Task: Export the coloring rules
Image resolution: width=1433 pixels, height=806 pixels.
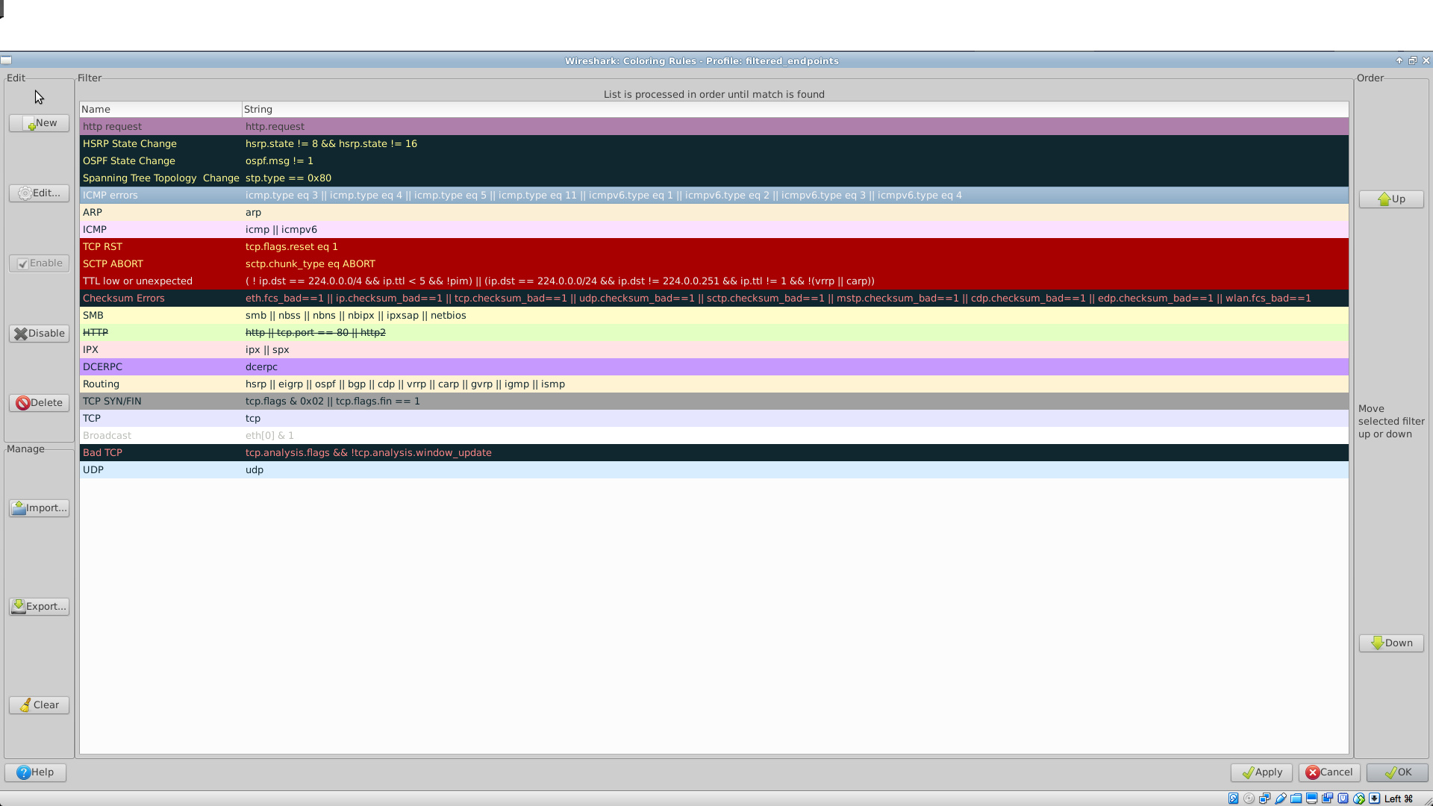Action: point(39,606)
